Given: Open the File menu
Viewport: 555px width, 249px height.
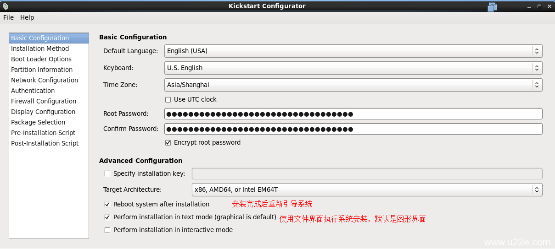Looking at the screenshot, I should coord(8,17).
